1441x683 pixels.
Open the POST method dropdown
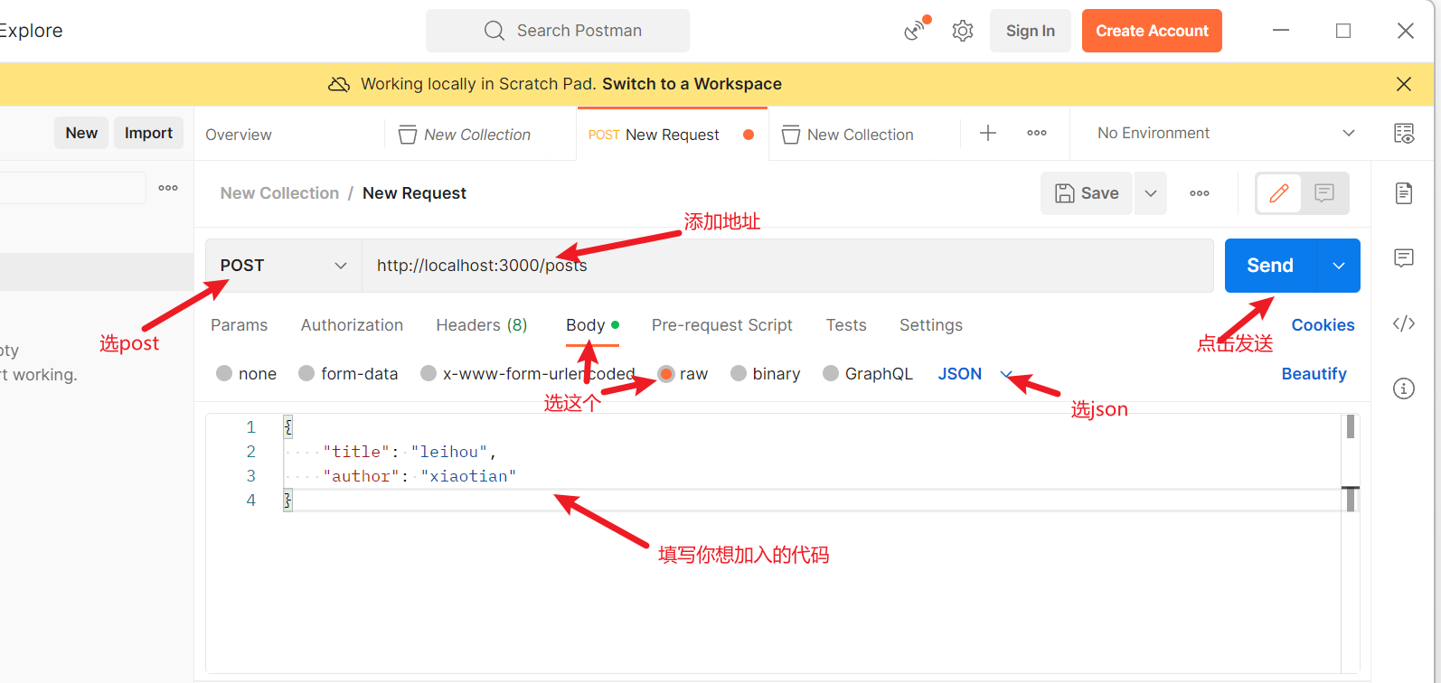284,266
